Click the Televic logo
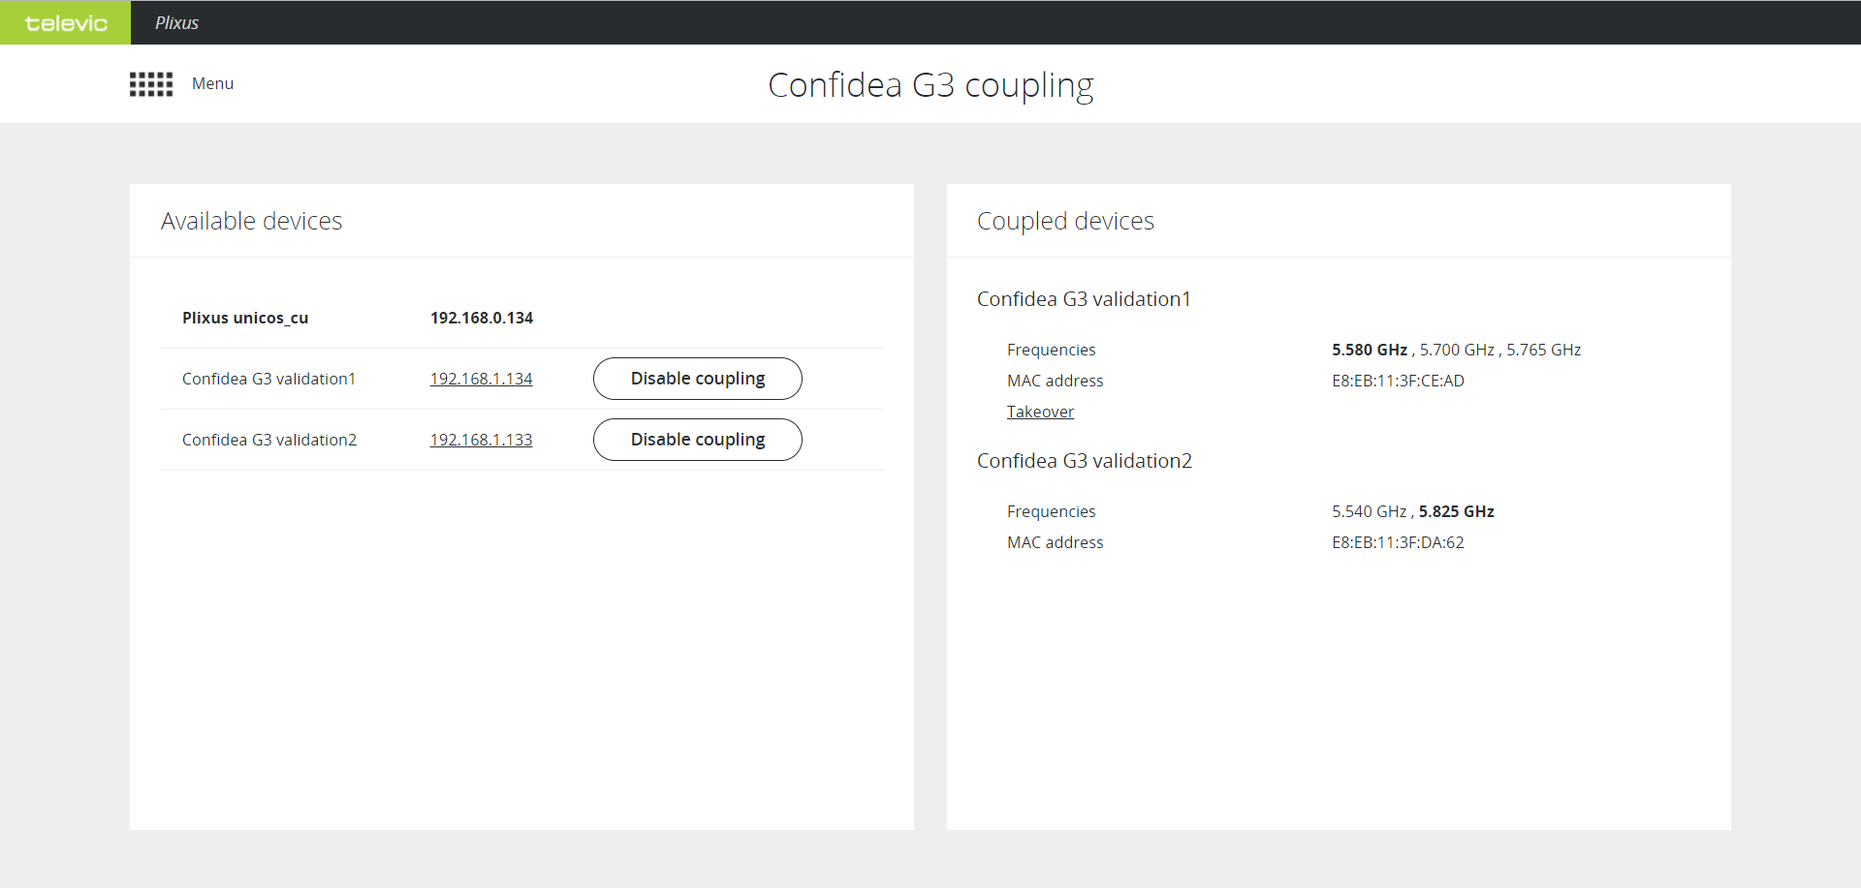Viewport: 1861px width, 888px height. point(65,22)
